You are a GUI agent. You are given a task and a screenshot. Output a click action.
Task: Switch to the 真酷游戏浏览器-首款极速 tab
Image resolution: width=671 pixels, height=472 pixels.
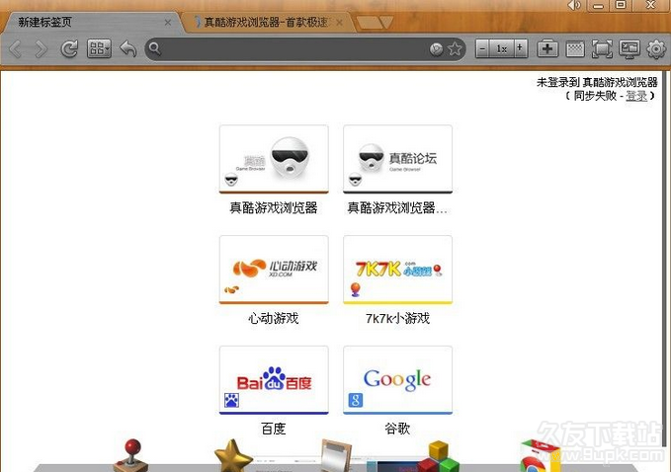pos(268,23)
